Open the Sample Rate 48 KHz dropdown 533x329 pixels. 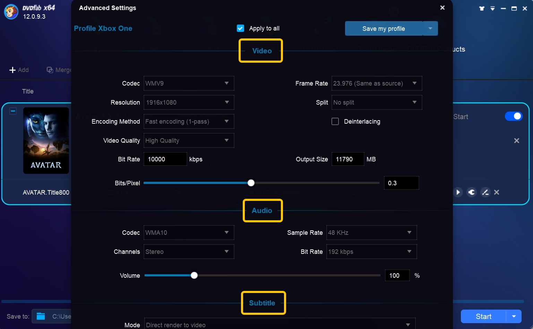tap(372, 233)
